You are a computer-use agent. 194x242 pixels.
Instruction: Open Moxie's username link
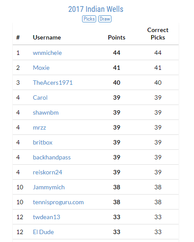tap(41, 68)
